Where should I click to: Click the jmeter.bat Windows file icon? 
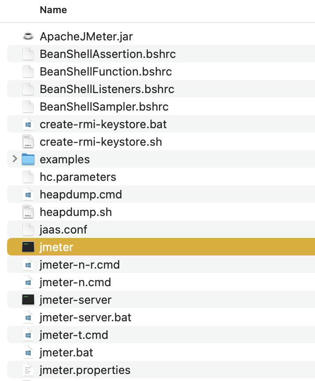pos(28,352)
